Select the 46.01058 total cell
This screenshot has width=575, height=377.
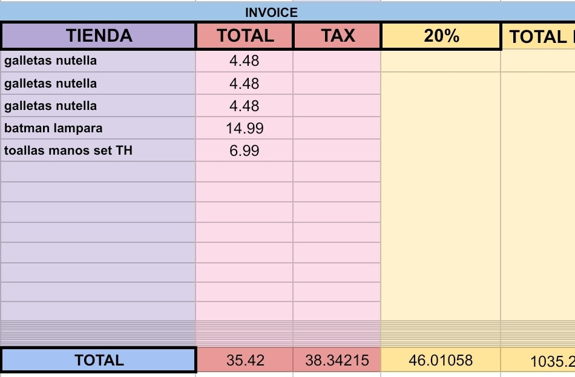tap(441, 360)
